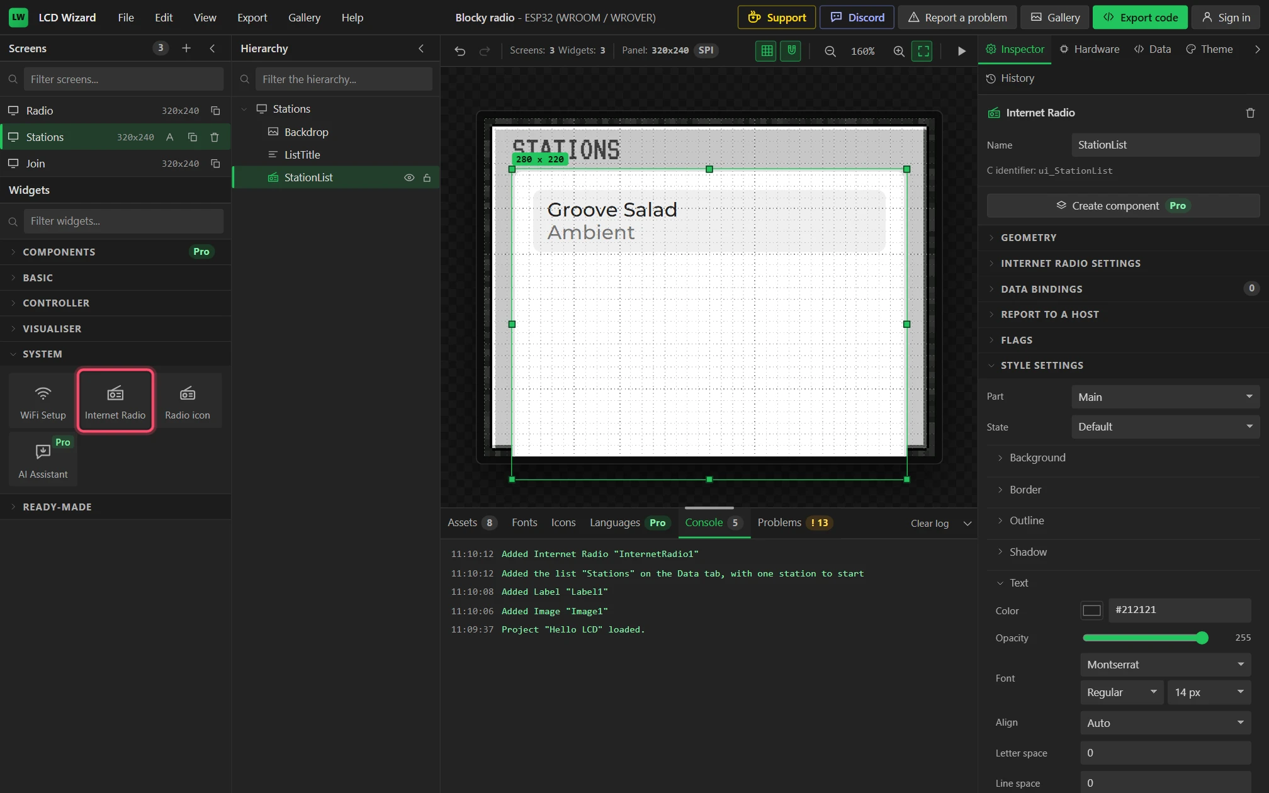Open the Montserrat font dropdown

point(1165,665)
